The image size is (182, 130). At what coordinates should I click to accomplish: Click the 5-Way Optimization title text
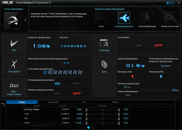pos(14,9)
